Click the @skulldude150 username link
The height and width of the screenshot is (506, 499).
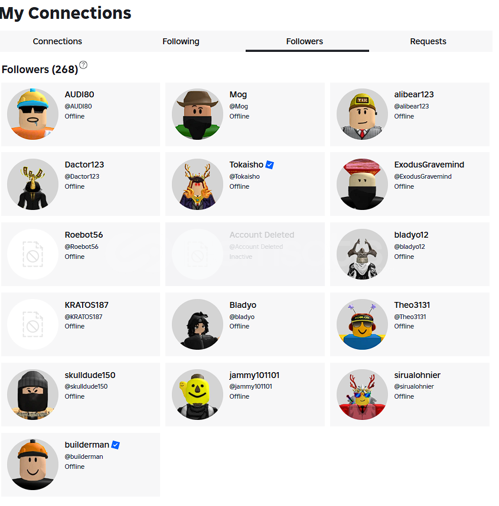point(86,386)
